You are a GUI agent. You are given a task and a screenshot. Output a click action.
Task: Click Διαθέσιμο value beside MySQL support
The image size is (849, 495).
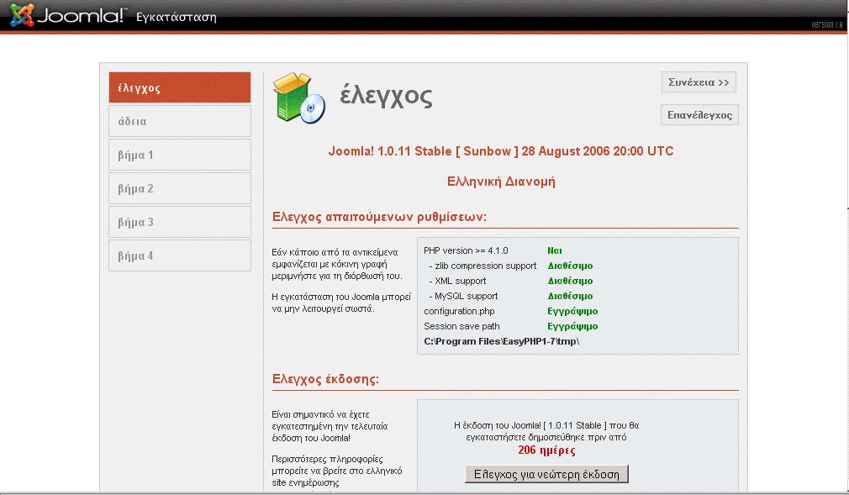570,296
